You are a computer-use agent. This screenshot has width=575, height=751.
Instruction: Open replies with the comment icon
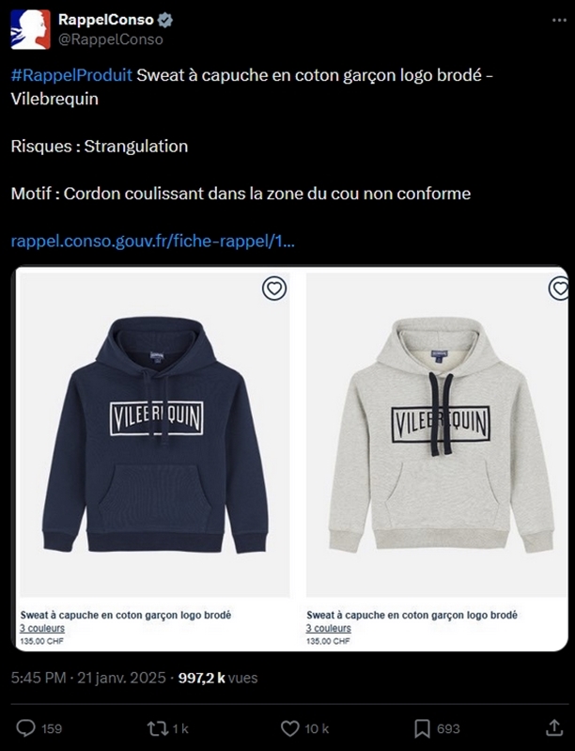point(26,728)
